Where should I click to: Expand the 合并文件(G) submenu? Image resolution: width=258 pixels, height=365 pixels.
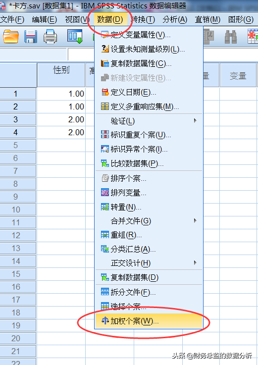pyautogui.click(x=149, y=221)
